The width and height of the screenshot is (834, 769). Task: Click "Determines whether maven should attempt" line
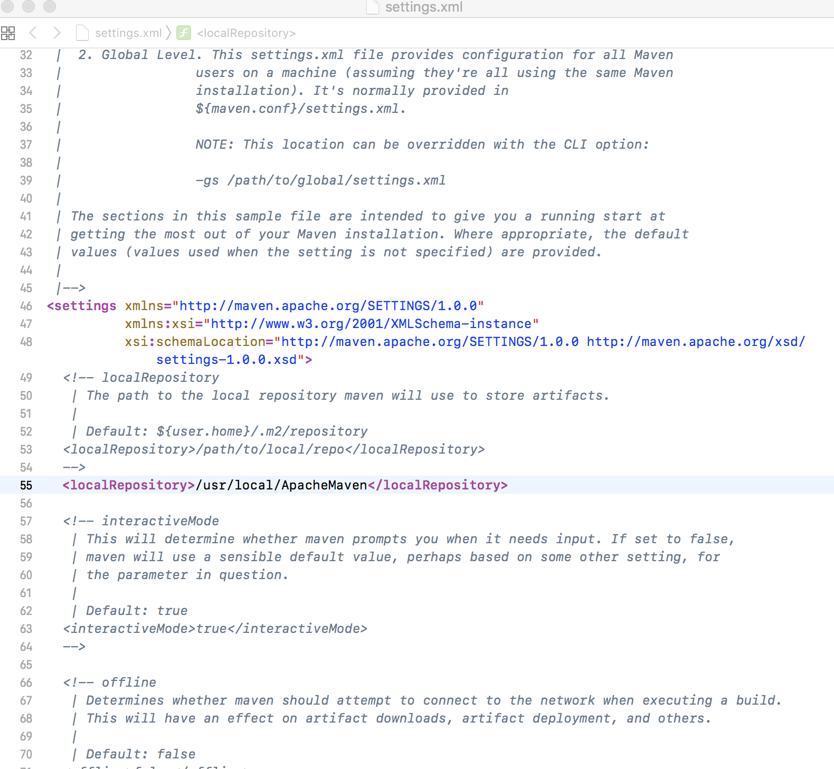(x=434, y=700)
